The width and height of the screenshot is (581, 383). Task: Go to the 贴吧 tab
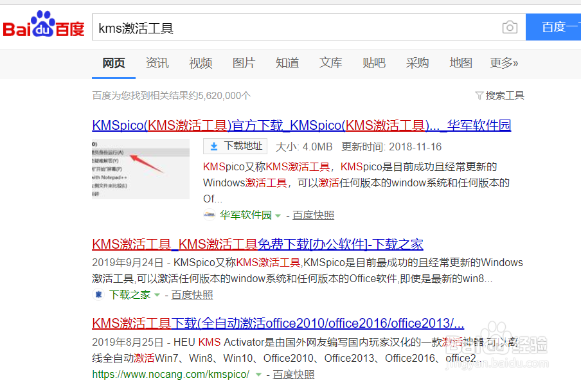[x=374, y=63]
